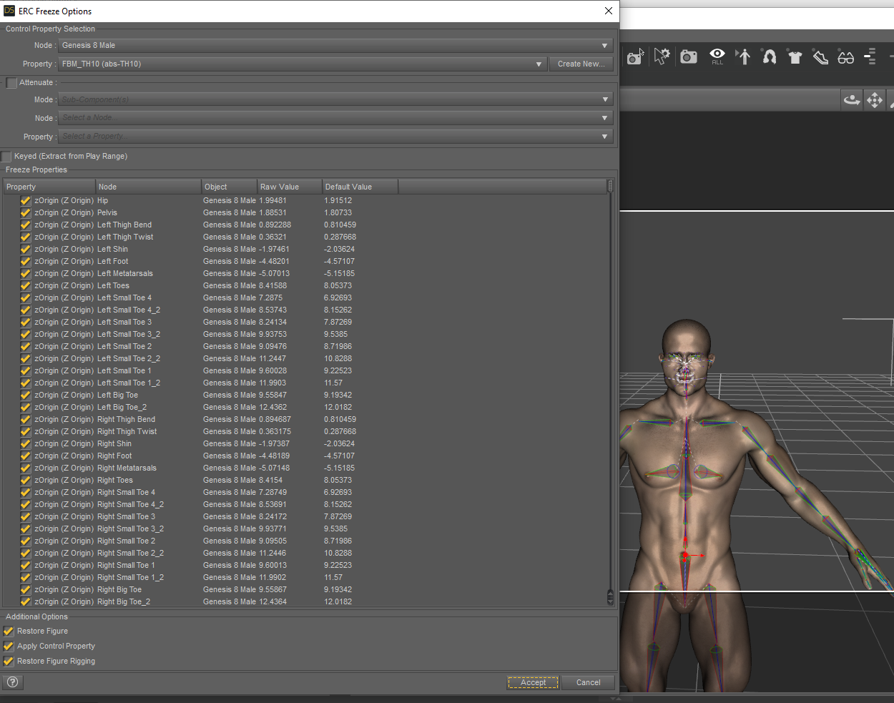This screenshot has width=894, height=703.
Task: Uncheck zOrigin for the Hip node
Action: (26, 201)
